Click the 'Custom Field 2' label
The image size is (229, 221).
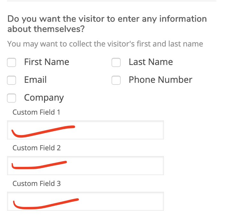(36, 148)
